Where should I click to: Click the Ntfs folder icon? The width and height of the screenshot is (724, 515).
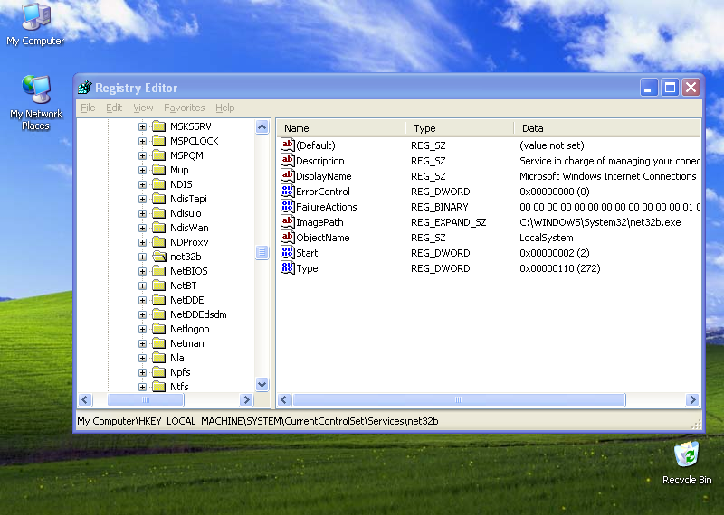[x=159, y=387]
